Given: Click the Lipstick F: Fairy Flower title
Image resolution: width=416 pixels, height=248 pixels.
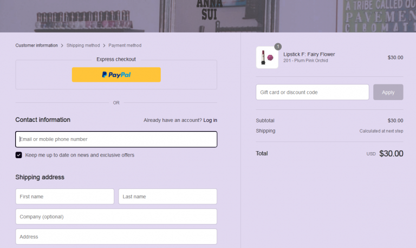Looking at the screenshot, I should [x=309, y=54].
